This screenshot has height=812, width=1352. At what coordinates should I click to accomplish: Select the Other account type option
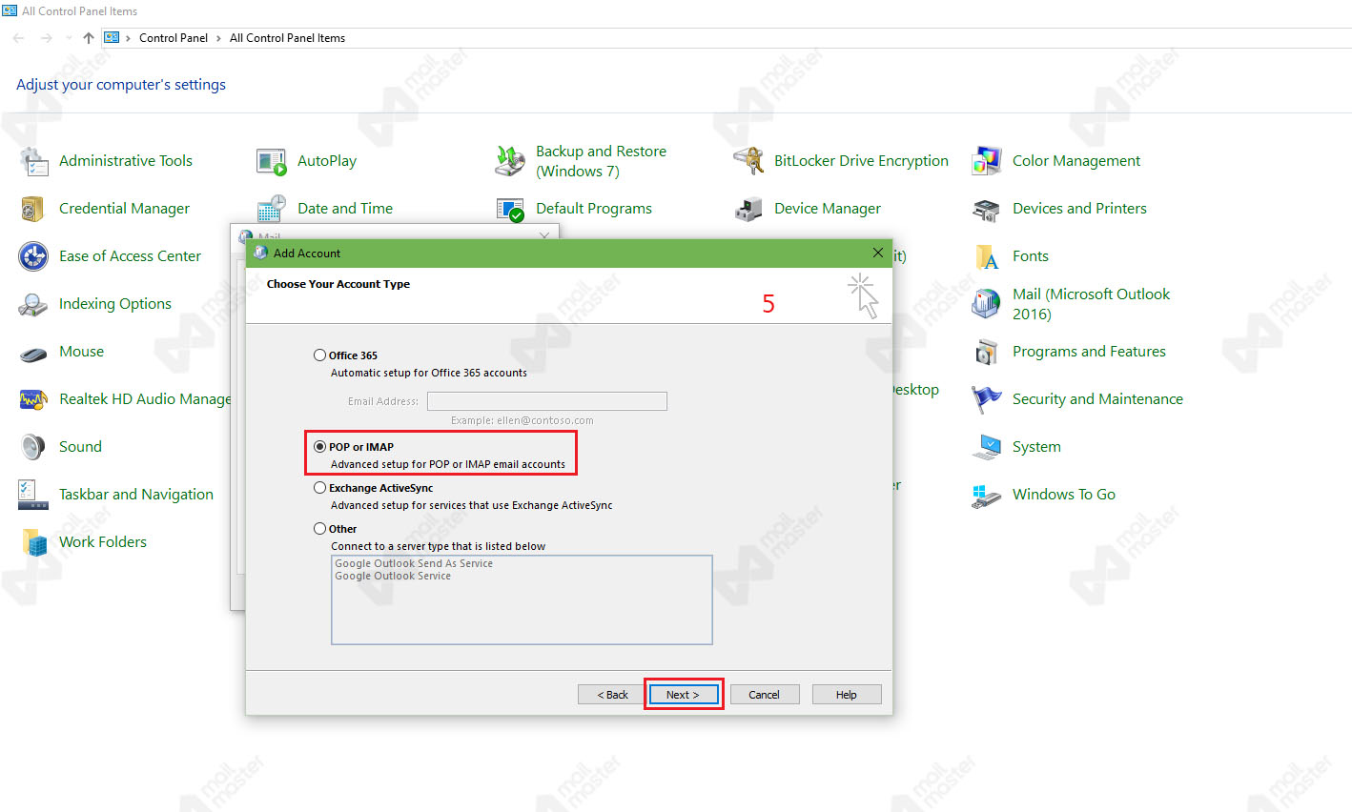pyautogui.click(x=320, y=529)
